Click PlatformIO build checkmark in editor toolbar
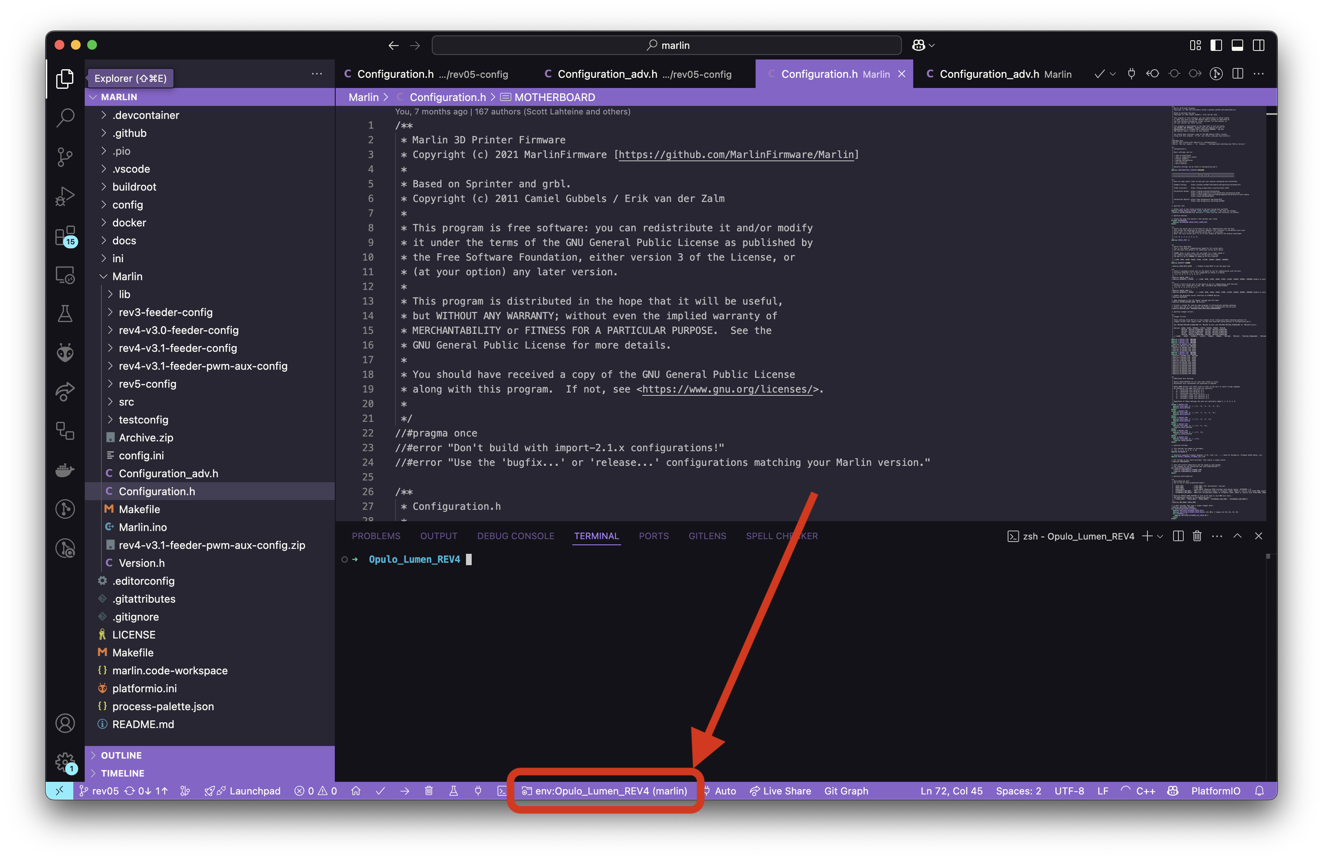 (1099, 74)
